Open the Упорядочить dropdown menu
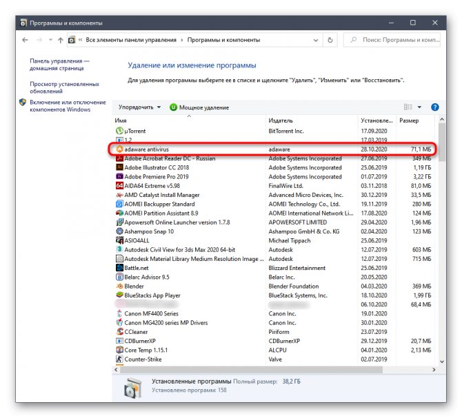462x418 pixels. click(x=139, y=107)
